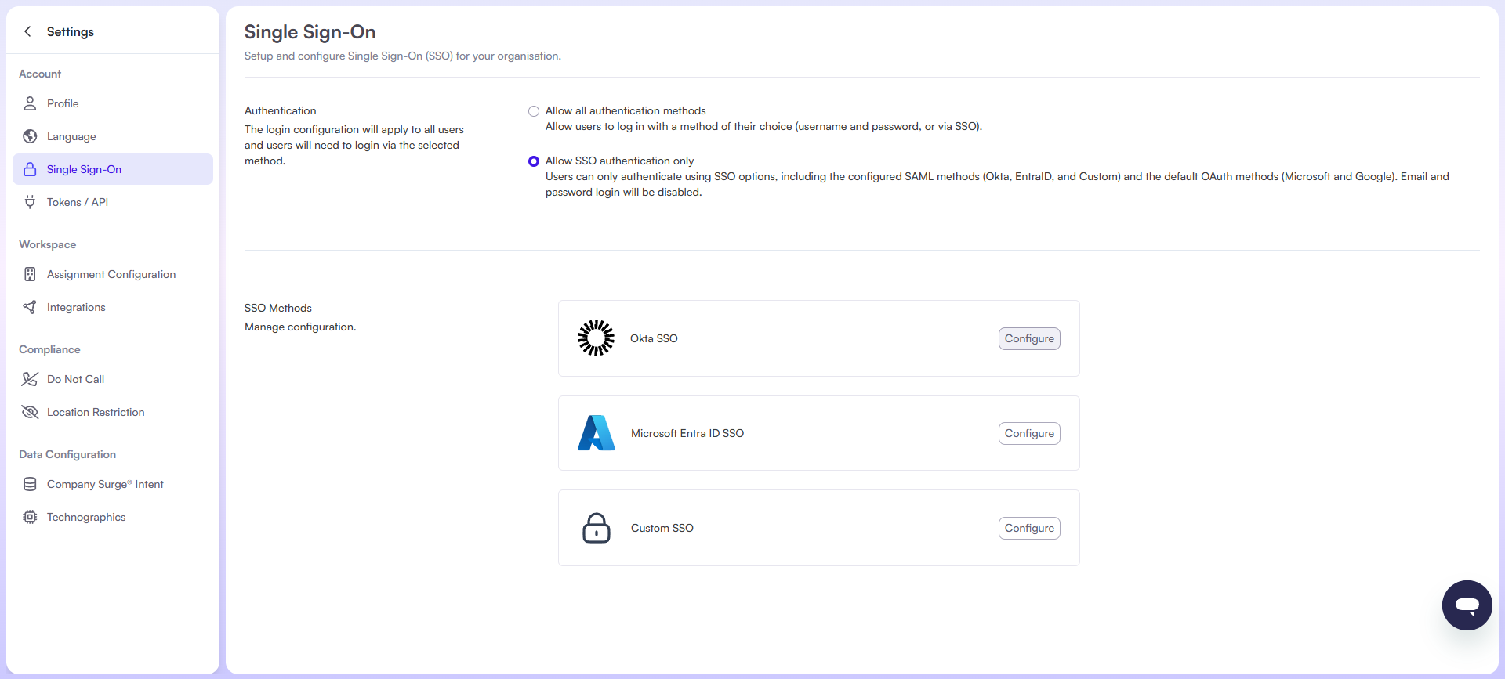Viewport: 1505px width, 679px height.
Task: Go to Integrations settings page
Action: pos(76,307)
